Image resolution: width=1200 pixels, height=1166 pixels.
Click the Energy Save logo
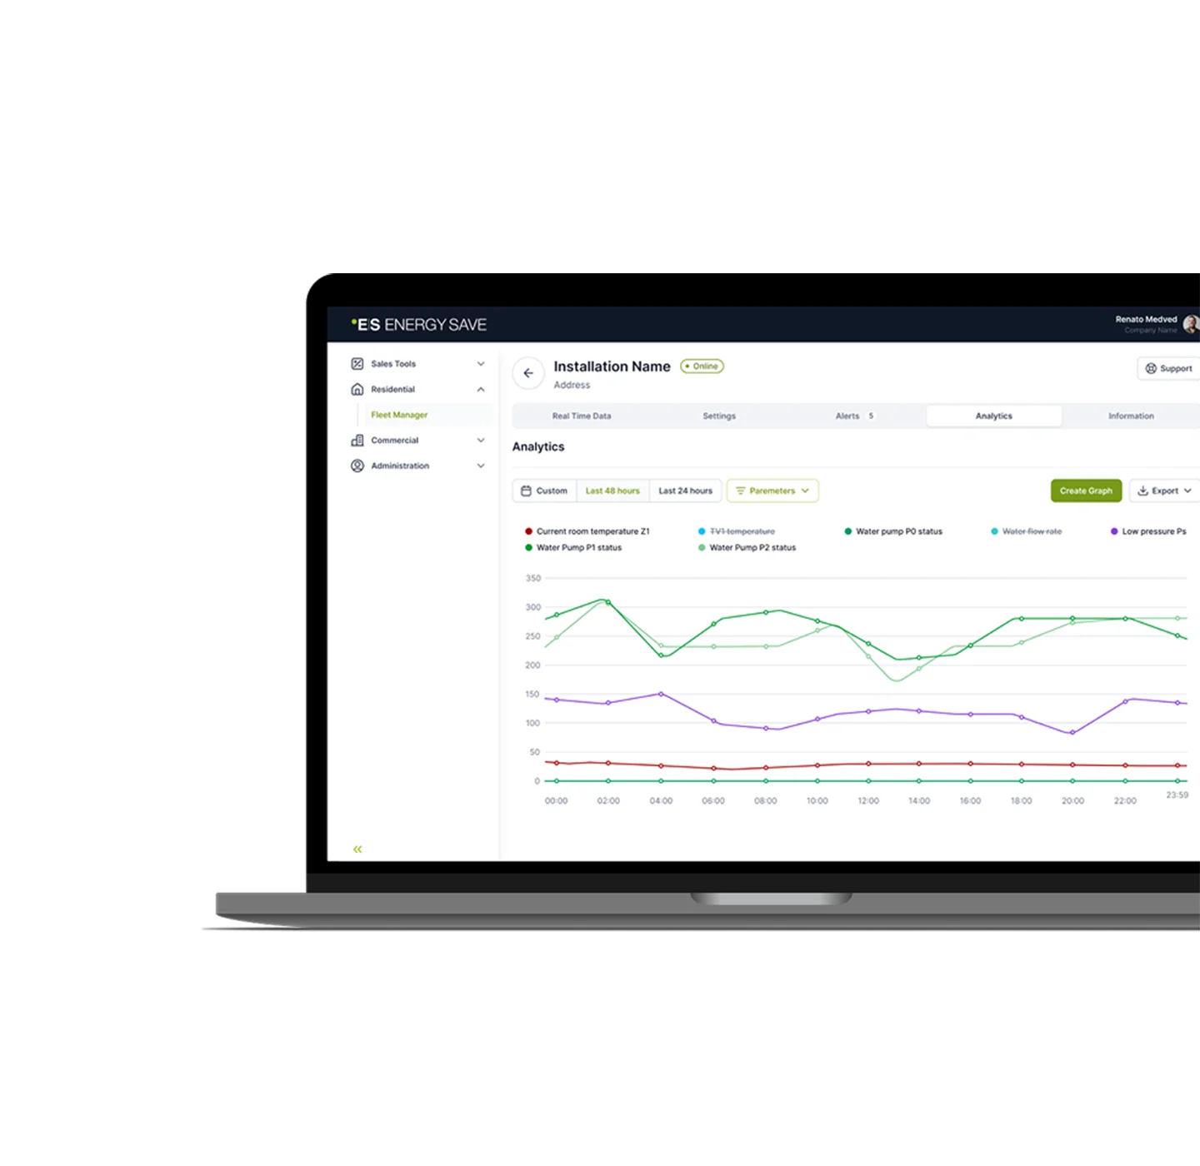(x=419, y=325)
